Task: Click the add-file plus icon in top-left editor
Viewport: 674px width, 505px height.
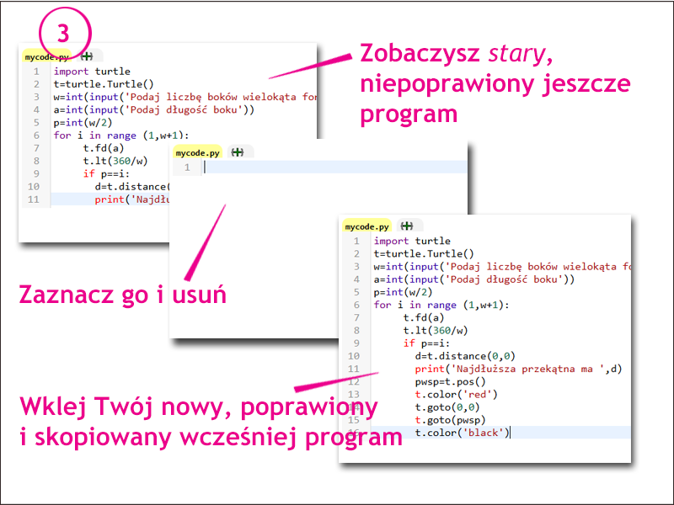Action: (x=87, y=56)
